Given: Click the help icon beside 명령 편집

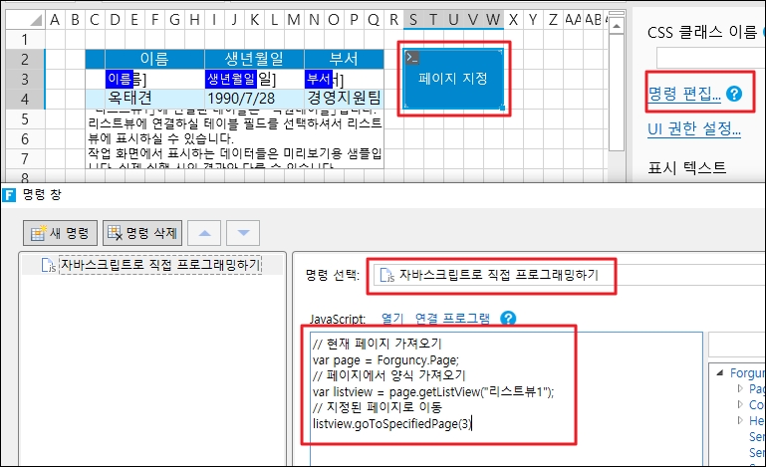Looking at the screenshot, I should tap(734, 94).
